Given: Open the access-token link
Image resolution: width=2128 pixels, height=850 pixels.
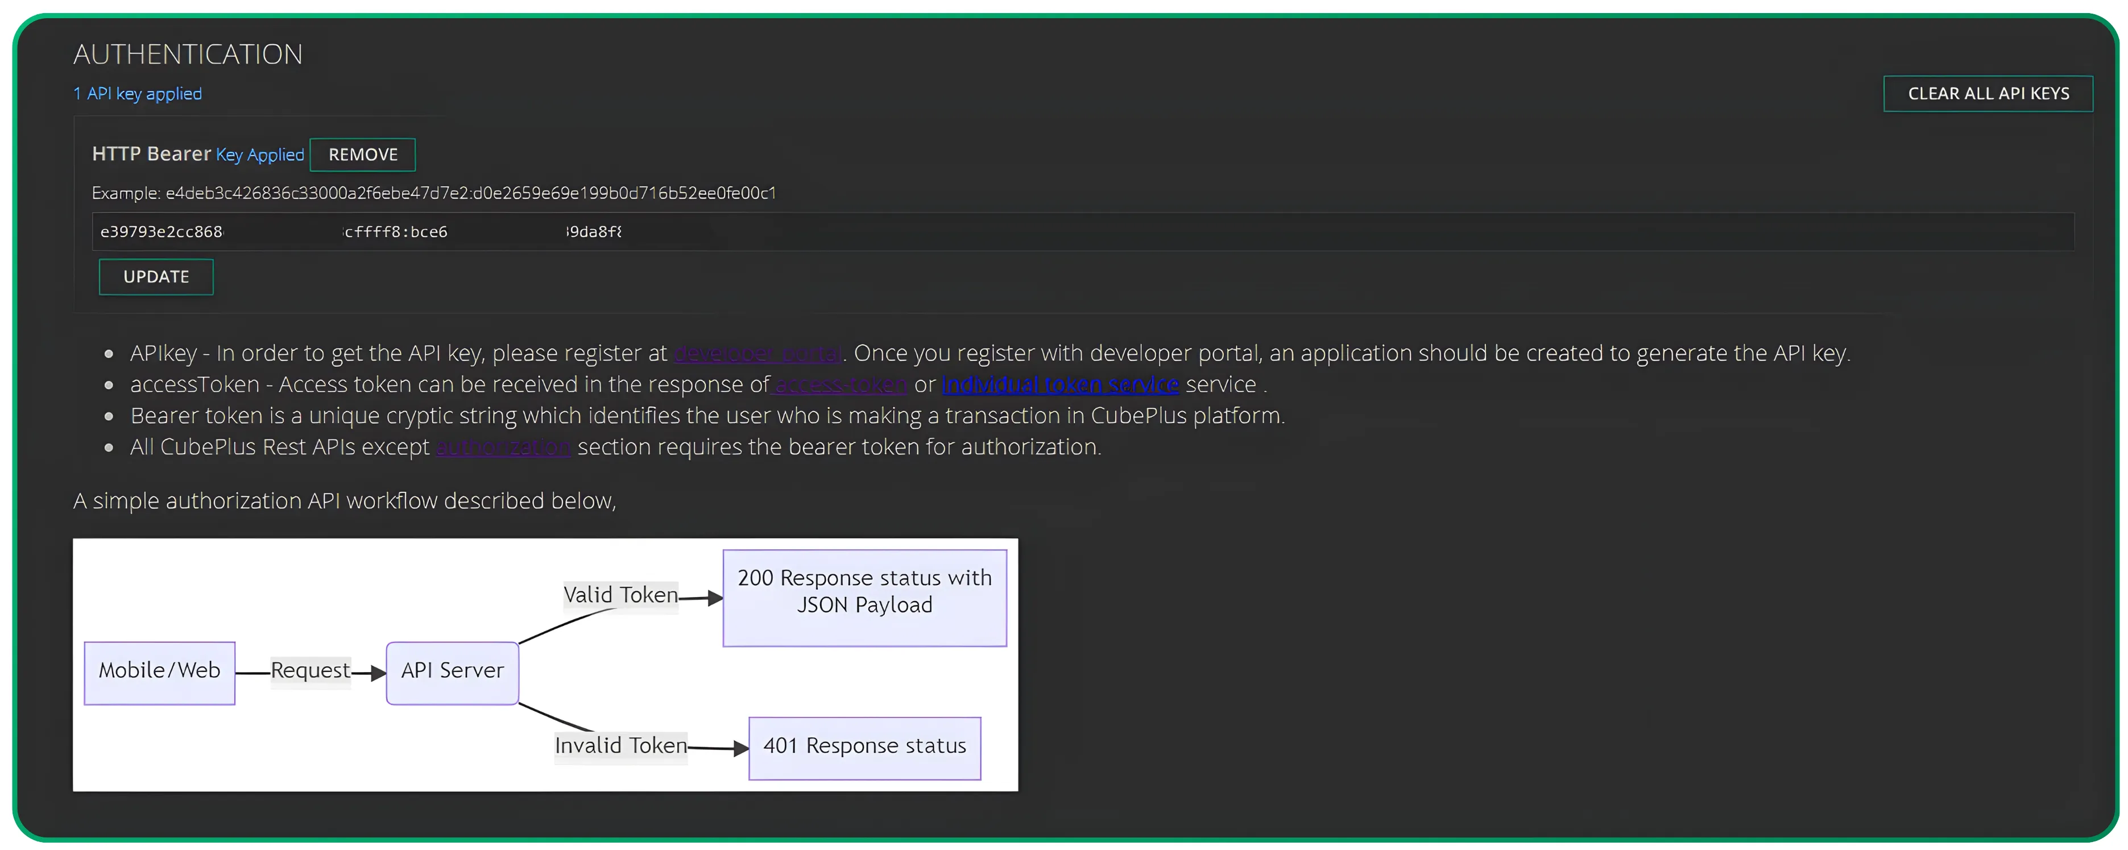Looking at the screenshot, I should pos(838,384).
